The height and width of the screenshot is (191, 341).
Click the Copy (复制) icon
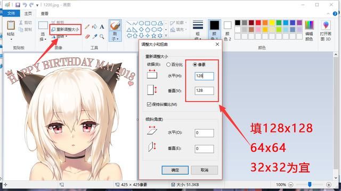[21, 29]
